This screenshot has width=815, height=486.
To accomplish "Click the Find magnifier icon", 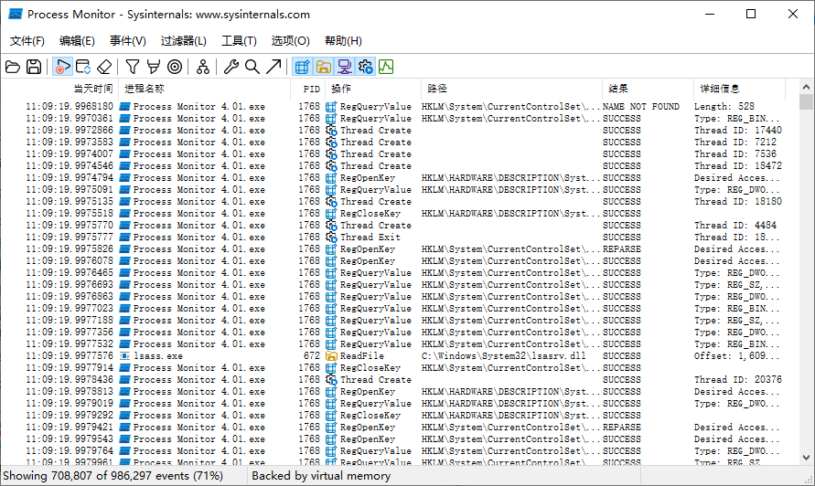I will pos(252,67).
